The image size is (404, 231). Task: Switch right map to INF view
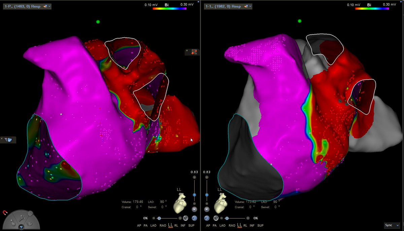(252, 226)
